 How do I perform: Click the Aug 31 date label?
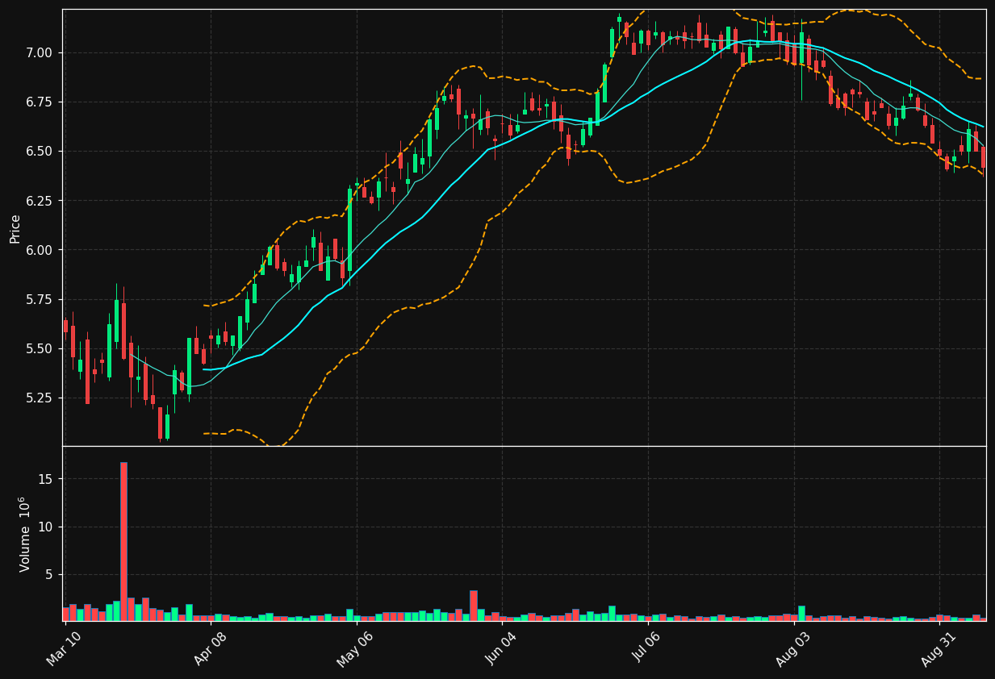tap(938, 649)
